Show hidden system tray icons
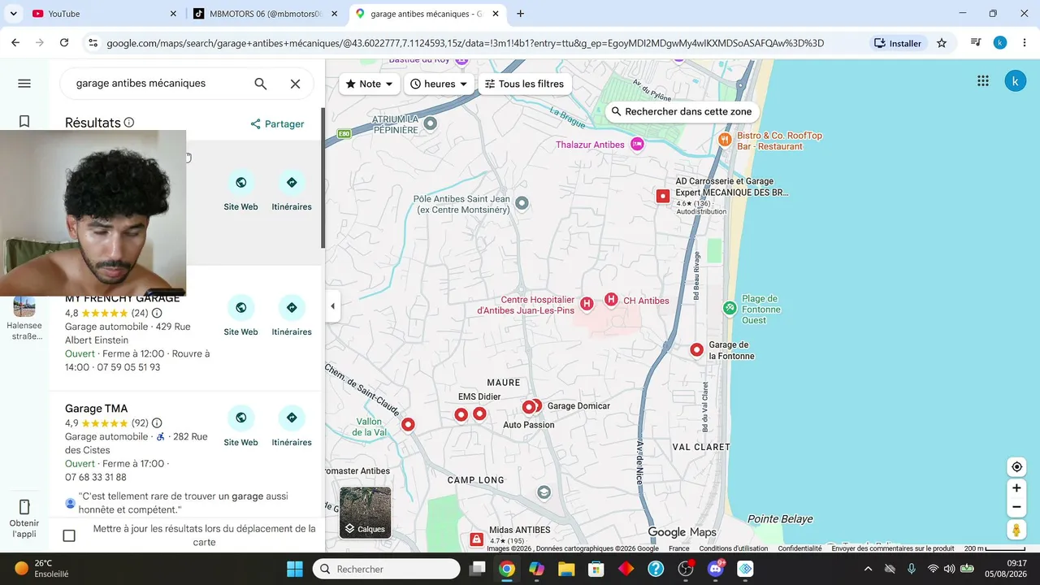The height and width of the screenshot is (585, 1040). click(x=868, y=569)
